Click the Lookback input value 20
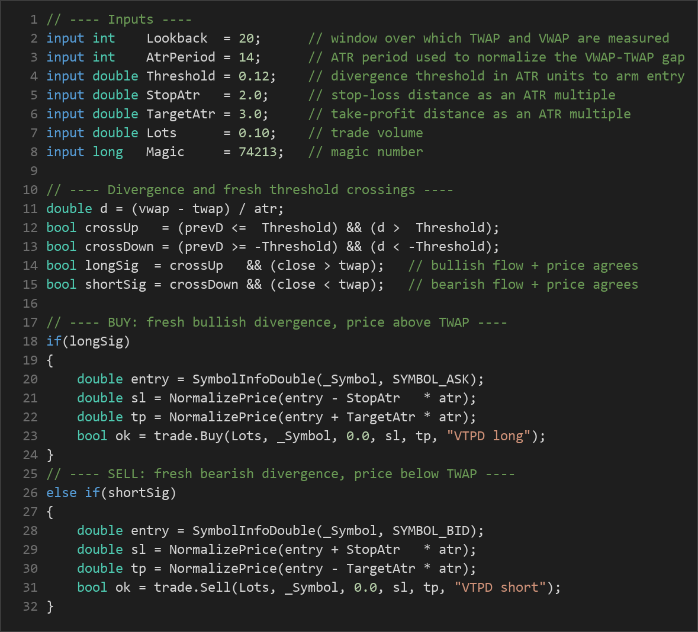The image size is (698, 632). 245,38
